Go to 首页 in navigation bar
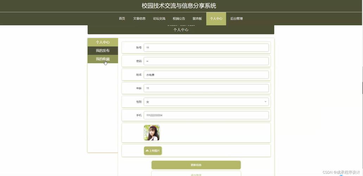This screenshot has height=176, width=363. [122, 19]
